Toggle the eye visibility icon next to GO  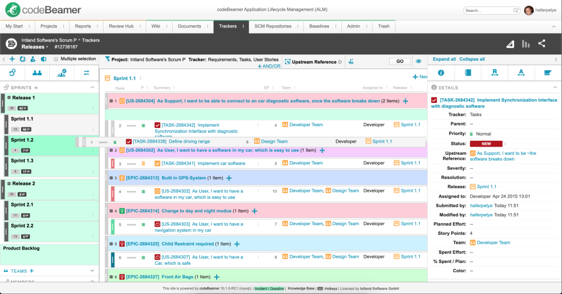tap(419, 61)
